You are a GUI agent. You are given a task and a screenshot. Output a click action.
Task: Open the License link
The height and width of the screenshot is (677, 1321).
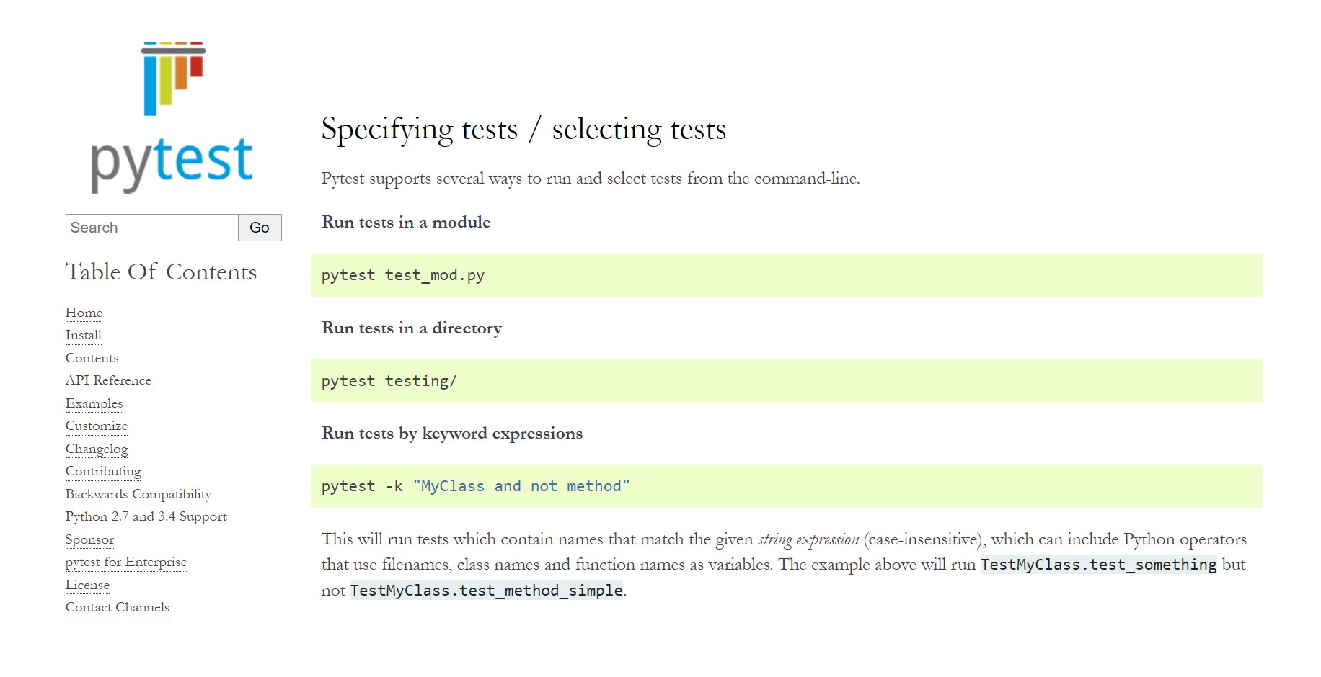(x=87, y=585)
